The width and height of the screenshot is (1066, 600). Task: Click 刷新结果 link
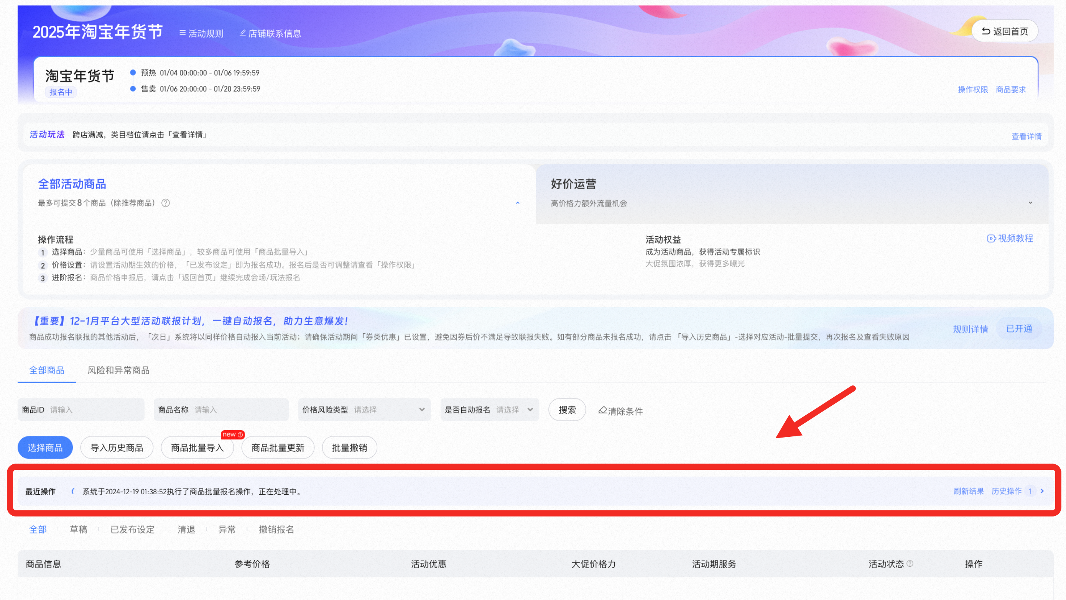coord(969,491)
